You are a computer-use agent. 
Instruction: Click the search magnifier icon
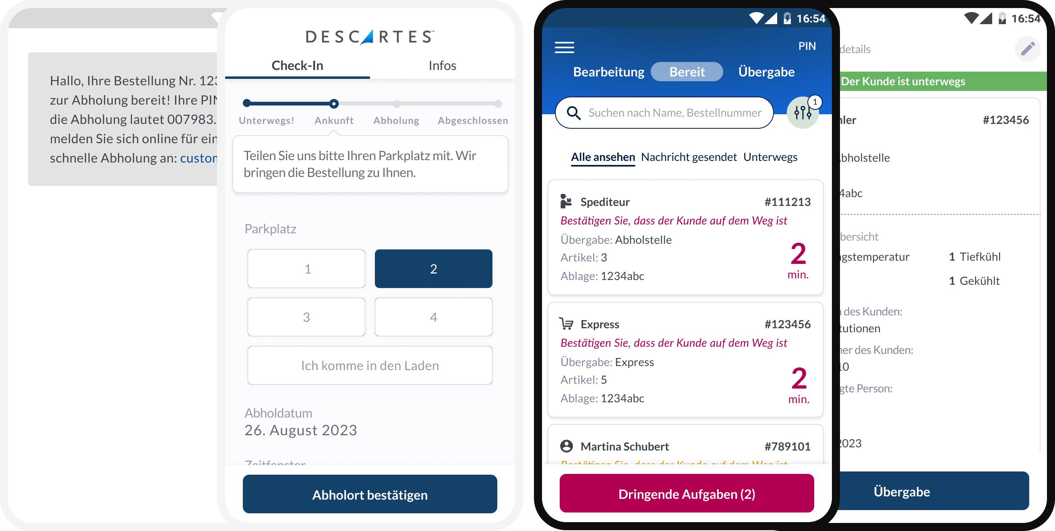click(x=573, y=113)
